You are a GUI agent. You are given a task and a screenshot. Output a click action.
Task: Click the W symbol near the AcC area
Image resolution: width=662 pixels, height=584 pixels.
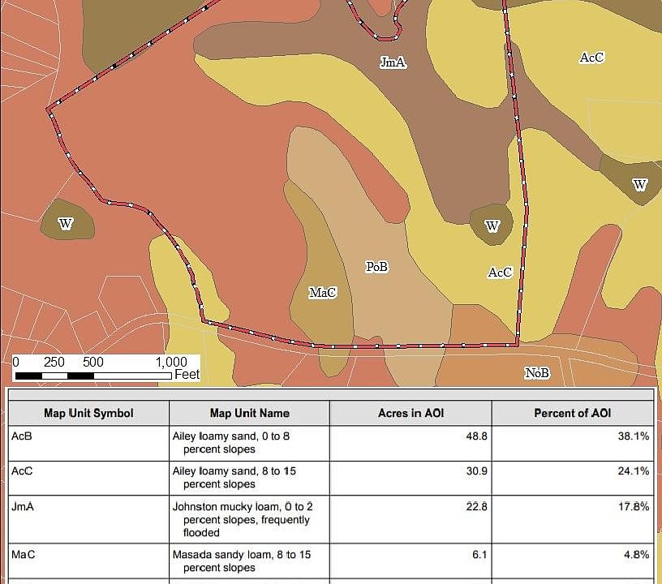pos(492,226)
